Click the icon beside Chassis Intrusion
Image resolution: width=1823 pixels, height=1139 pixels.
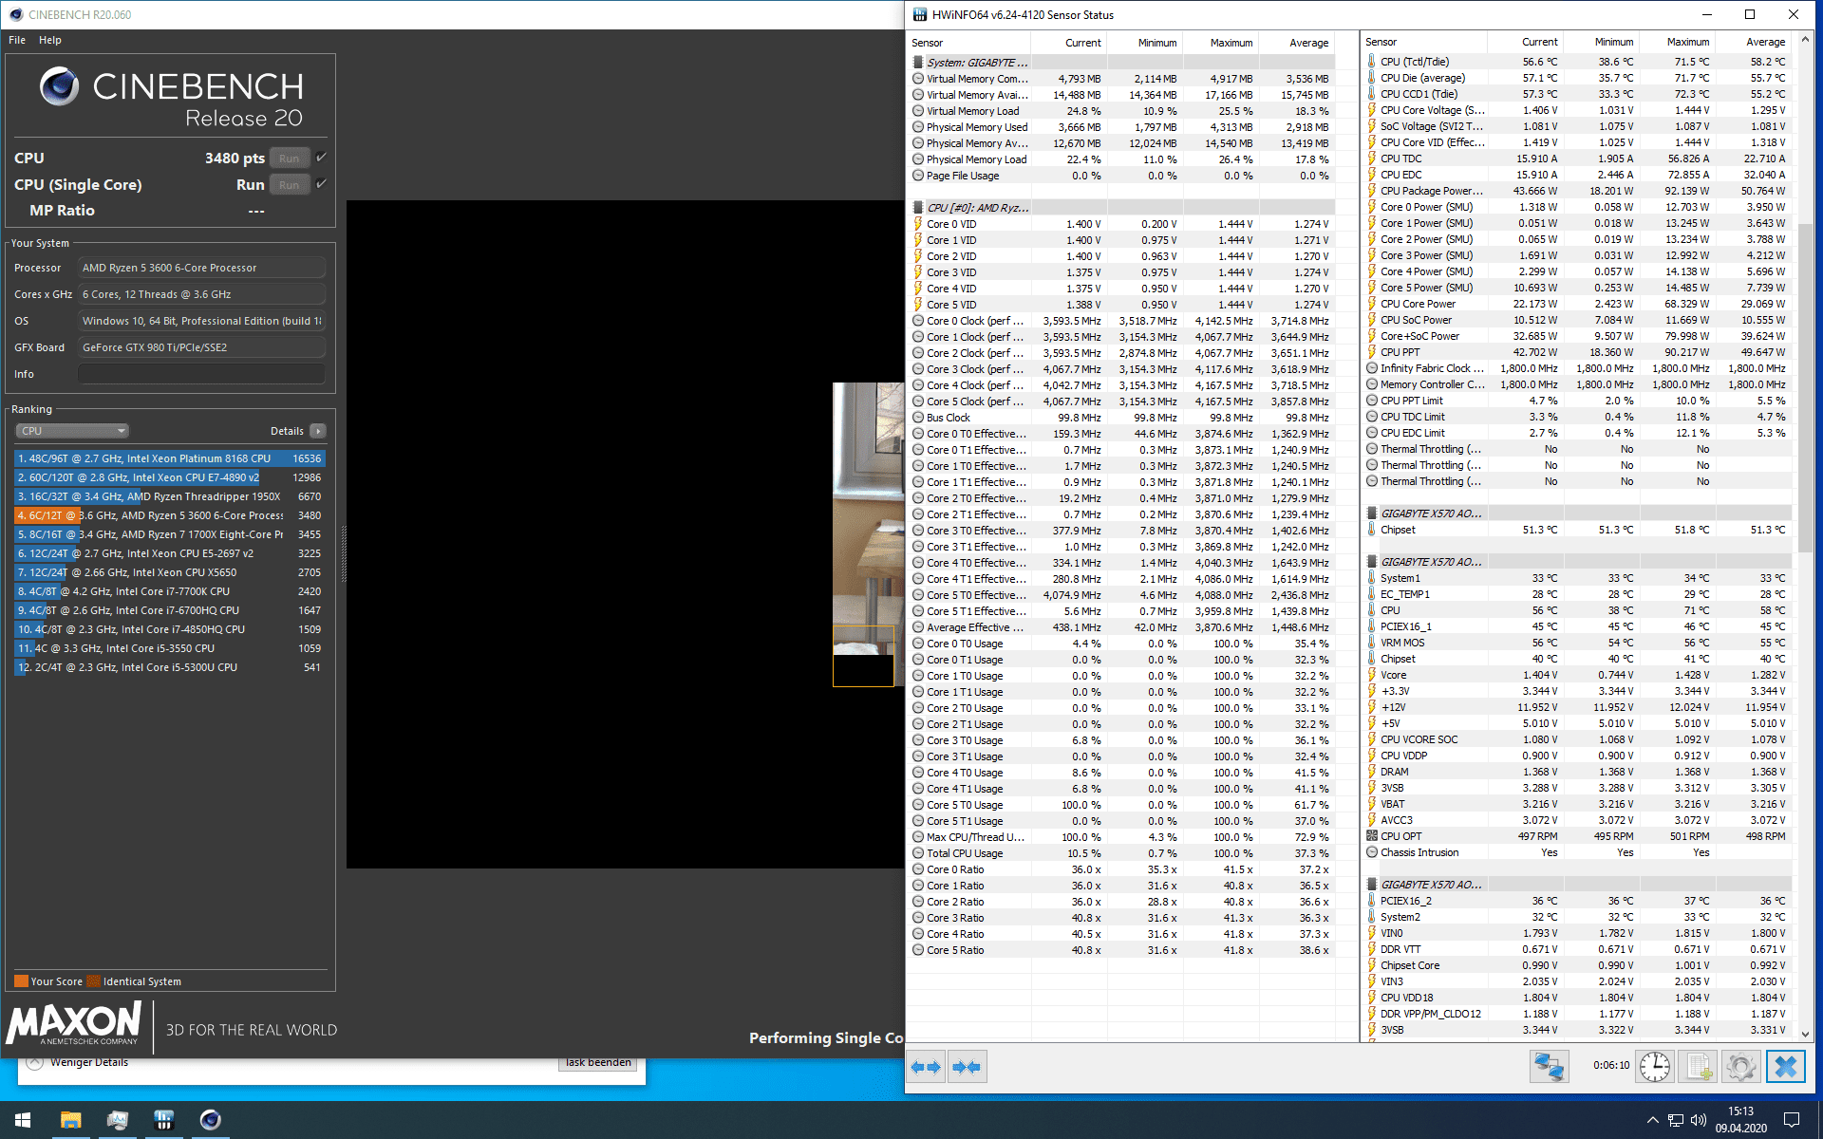pyautogui.click(x=1372, y=852)
